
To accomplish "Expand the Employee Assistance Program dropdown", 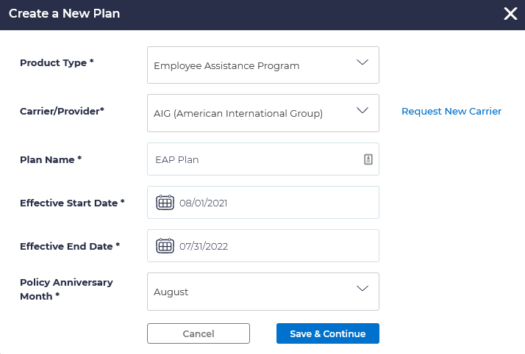I will 262,65.
